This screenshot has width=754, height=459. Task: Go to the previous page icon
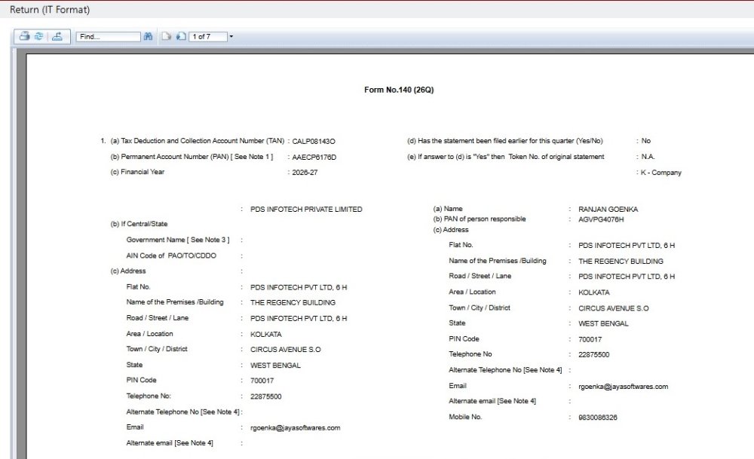pos(166,36)
